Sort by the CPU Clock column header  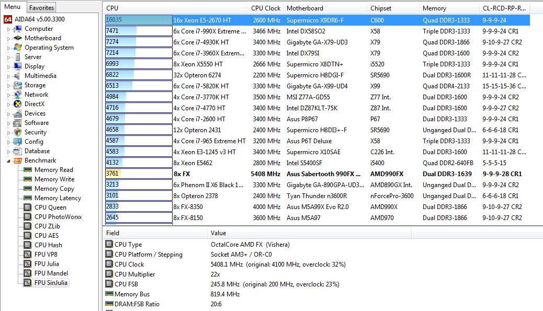click(266, 8)
